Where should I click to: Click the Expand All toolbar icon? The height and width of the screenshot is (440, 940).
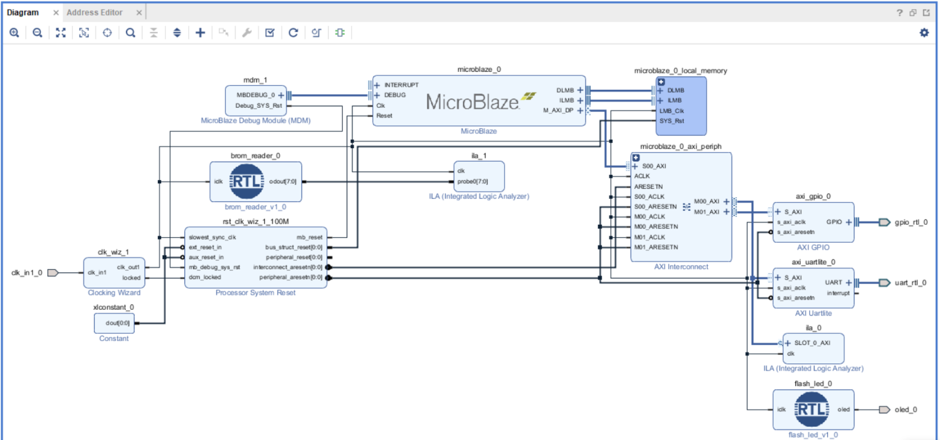(177, 33)
